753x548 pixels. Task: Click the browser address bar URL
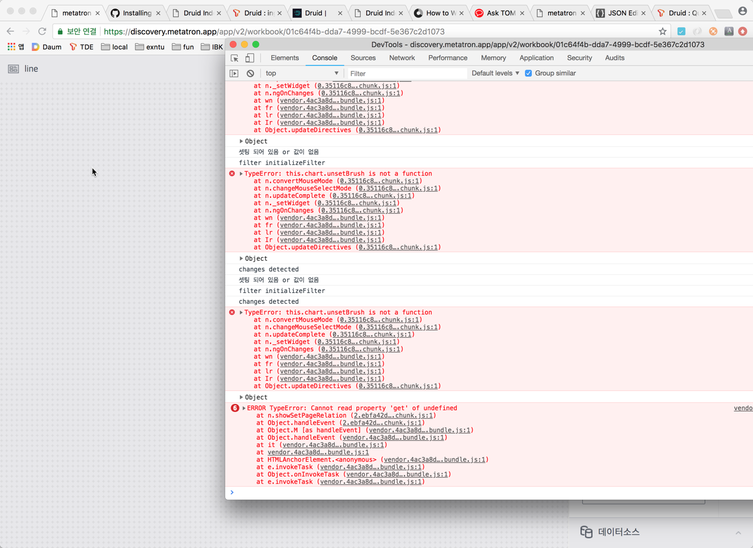coord(274,32)
